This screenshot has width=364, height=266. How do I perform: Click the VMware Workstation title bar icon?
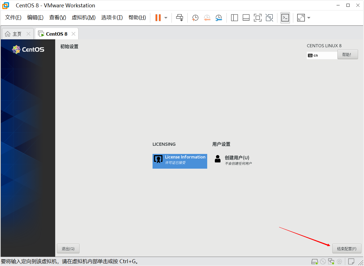click(6, 5)
